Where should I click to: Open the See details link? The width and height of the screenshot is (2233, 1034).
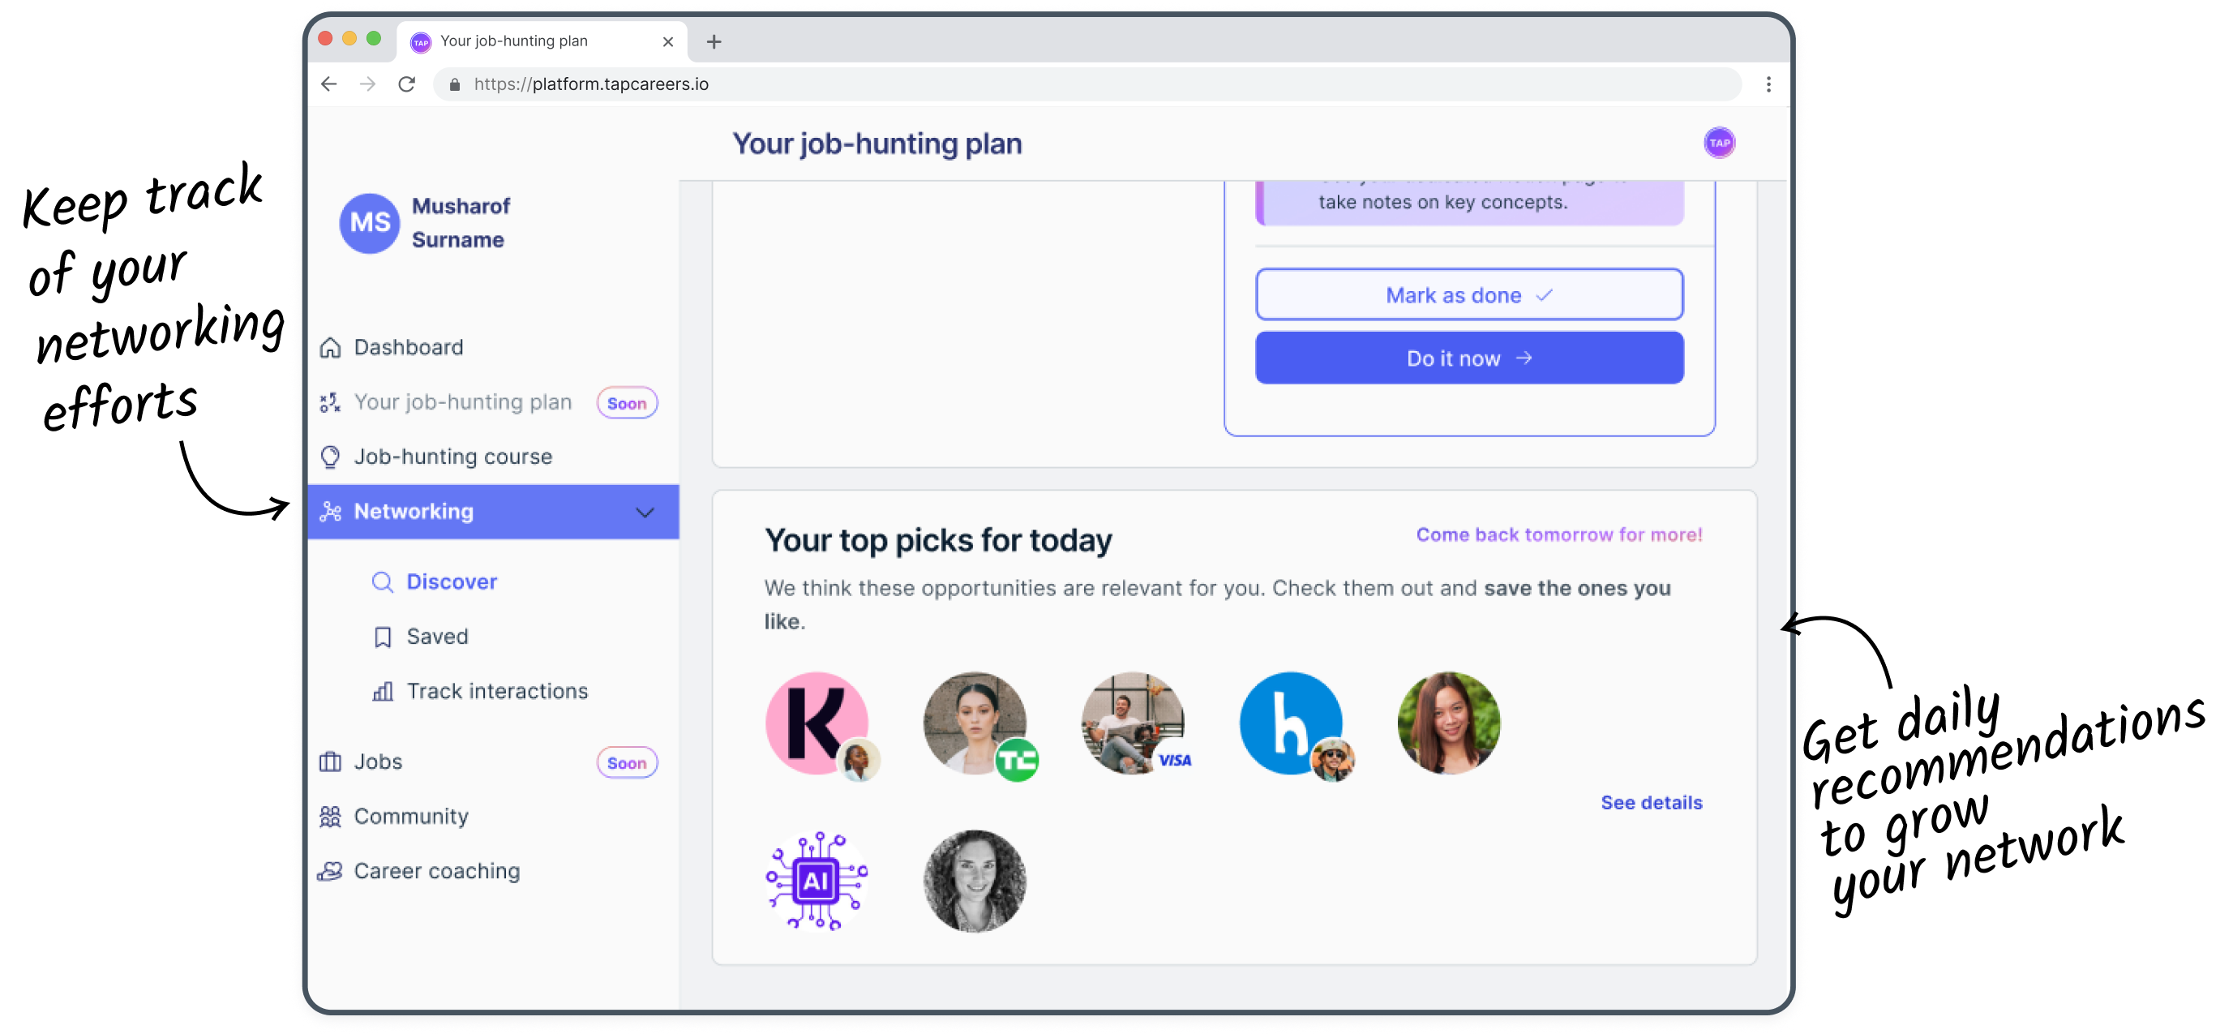pyautogui.click(x=1651, y=803)
